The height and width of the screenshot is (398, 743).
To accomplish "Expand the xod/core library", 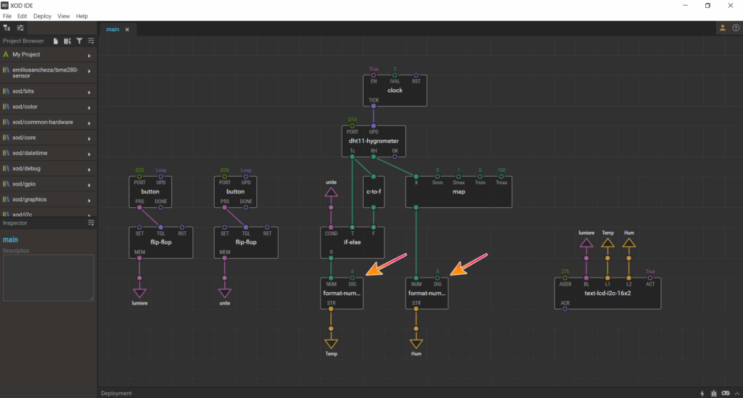I will pyautogui.click(x=89, y=138).
